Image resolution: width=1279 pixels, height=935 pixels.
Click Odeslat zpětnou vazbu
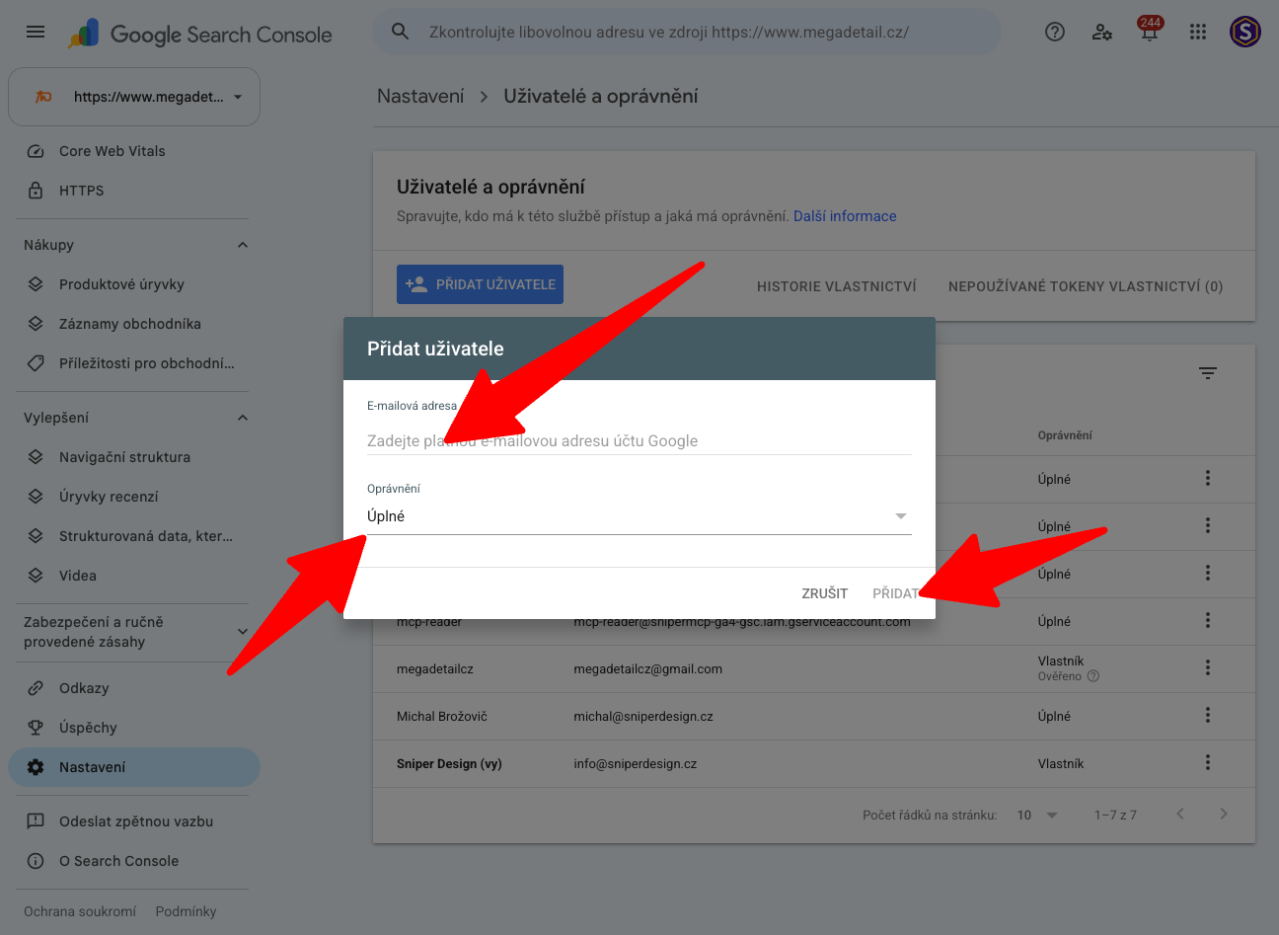[134, 821]
